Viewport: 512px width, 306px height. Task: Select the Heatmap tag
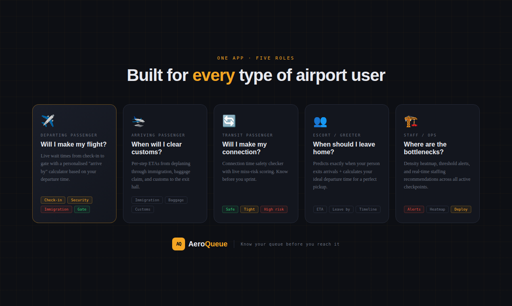point(437,209)
